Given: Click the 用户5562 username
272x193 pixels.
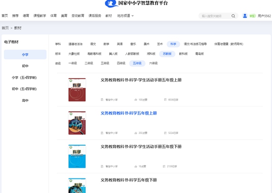Looking at the screenshot, I should click(264, 16).
